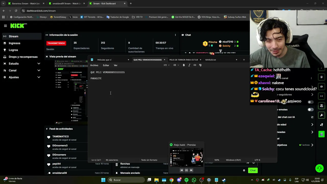Switch to Peliculas que vi tab

[110, 60]
